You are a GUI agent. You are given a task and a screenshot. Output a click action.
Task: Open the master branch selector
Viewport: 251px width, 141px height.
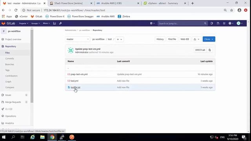coord(78,39)
